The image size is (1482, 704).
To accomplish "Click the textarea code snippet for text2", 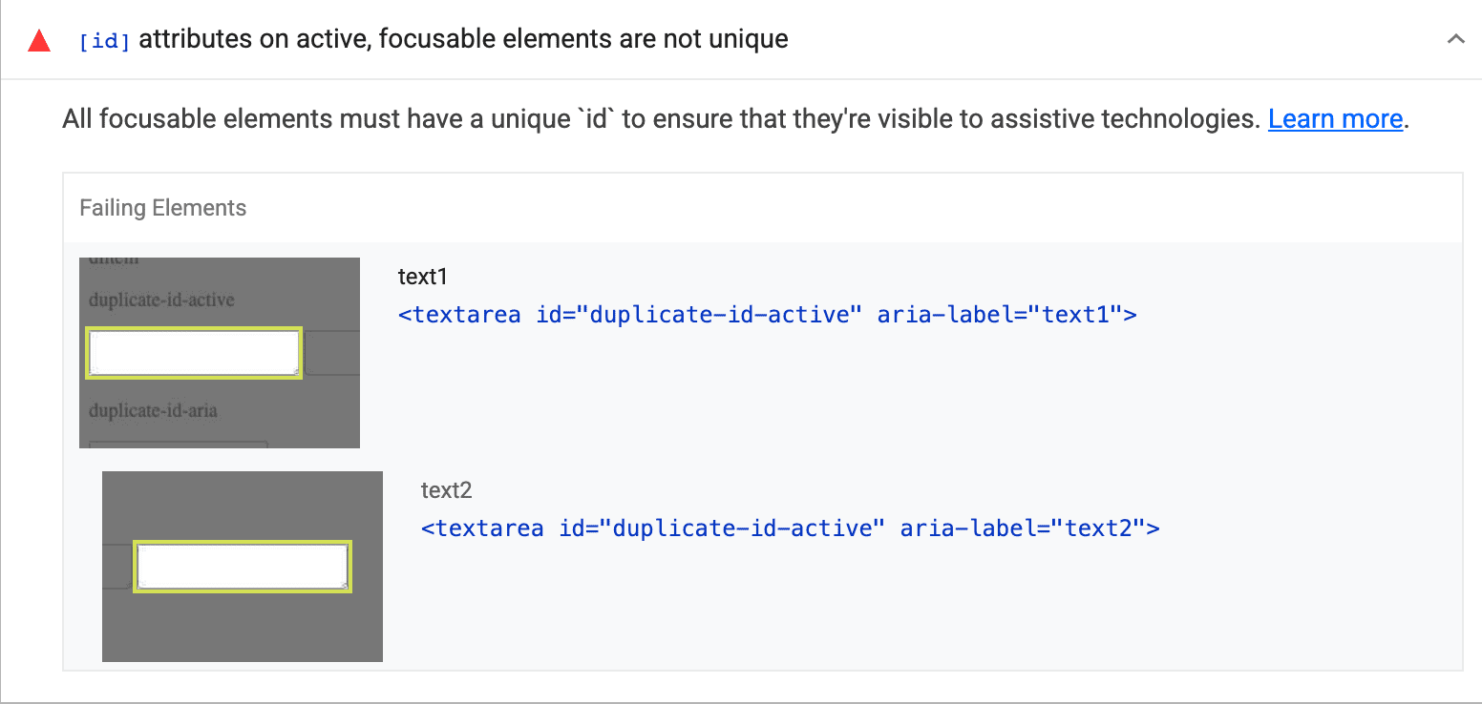I will 790,528.
